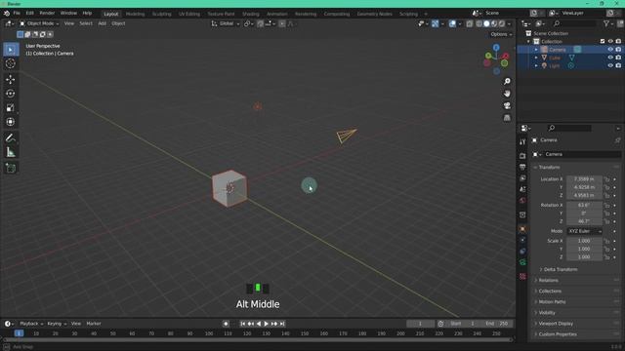
Task: Select the Annotate pencil tool
Action: [x=11, y=138]
